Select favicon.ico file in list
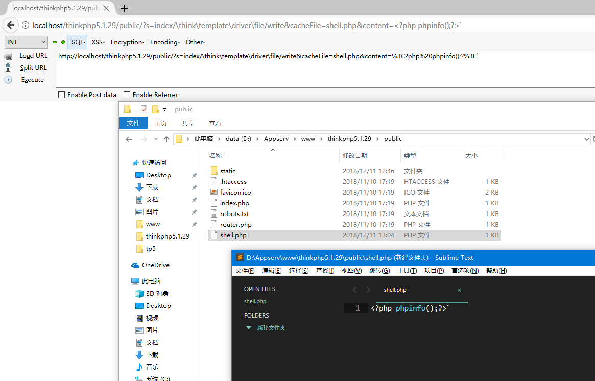 coord(235,193)
